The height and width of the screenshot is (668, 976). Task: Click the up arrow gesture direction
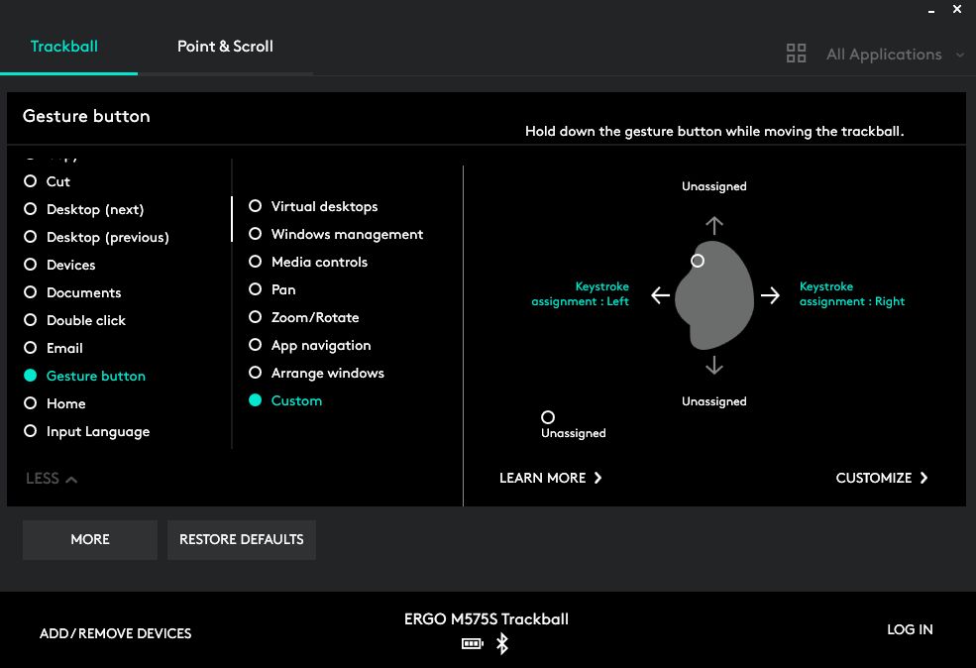[x=714, y=225]
